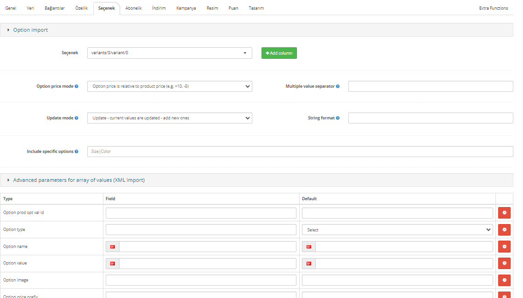
Task: Click the 'Field' column header
Action: click(110, 199)
